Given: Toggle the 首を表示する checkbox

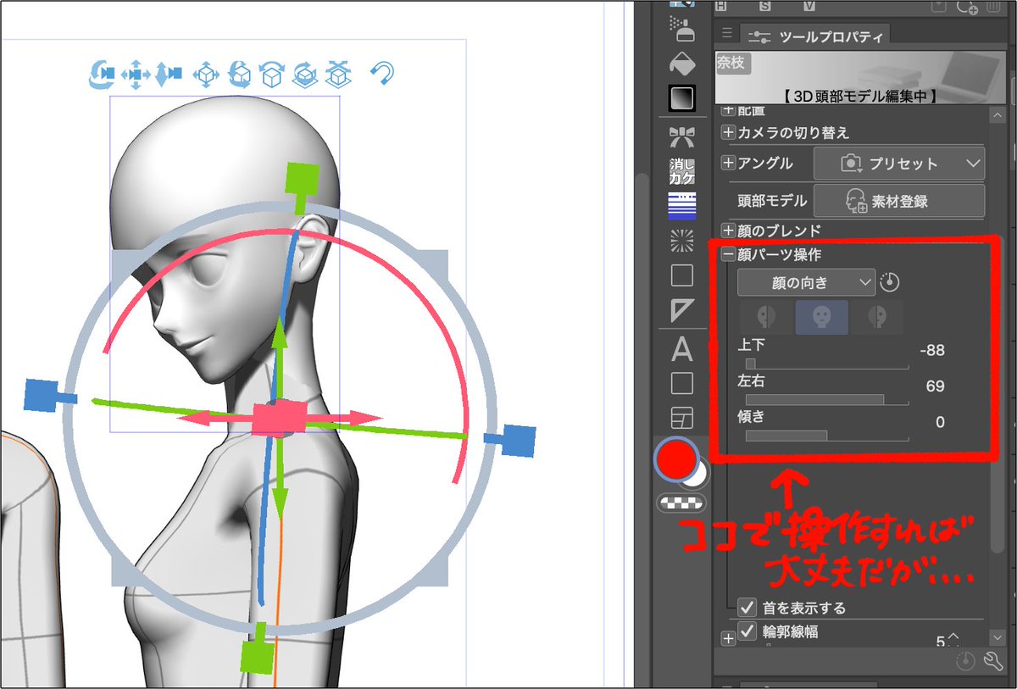Looking at the screenshot, I should click(x=747, y=607).
